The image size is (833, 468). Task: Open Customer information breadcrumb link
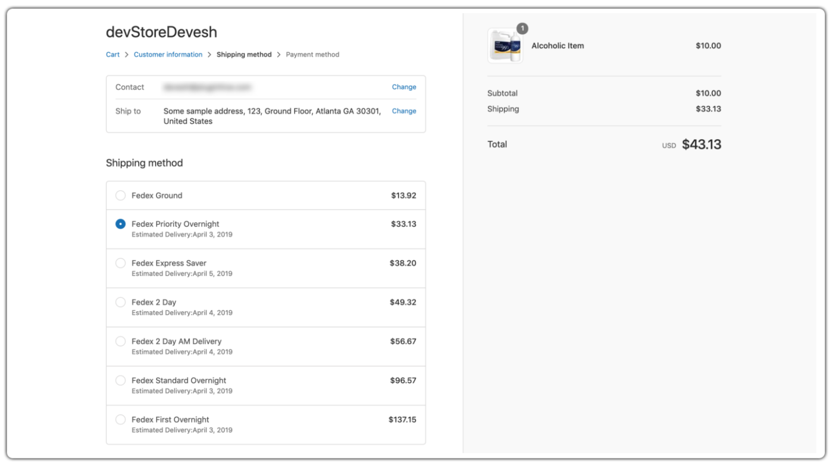point(168,55)
